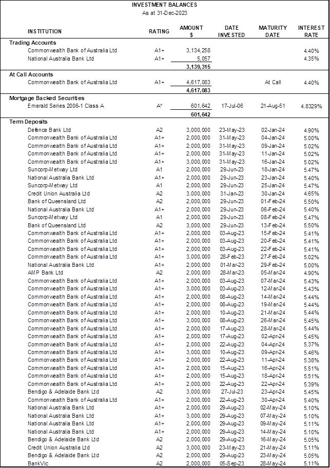
Task: Click the maturity date 30-Apr-24
Action: 273,400
